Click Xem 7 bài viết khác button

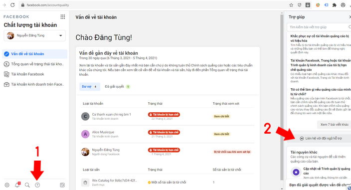coord(334,125)
